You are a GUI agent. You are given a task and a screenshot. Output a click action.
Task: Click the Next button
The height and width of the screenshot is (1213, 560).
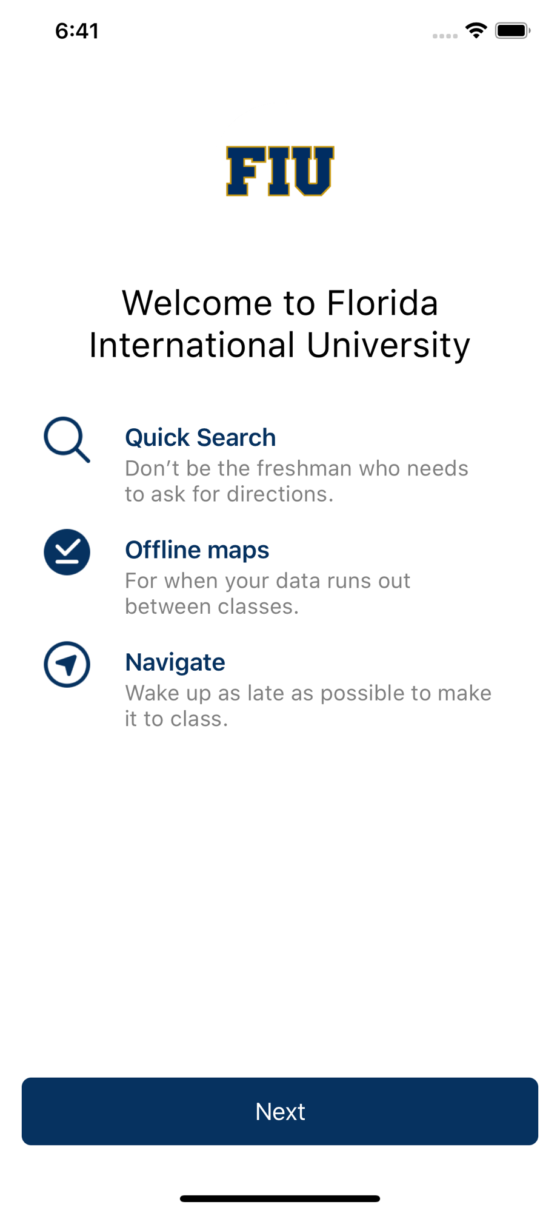280,1111
